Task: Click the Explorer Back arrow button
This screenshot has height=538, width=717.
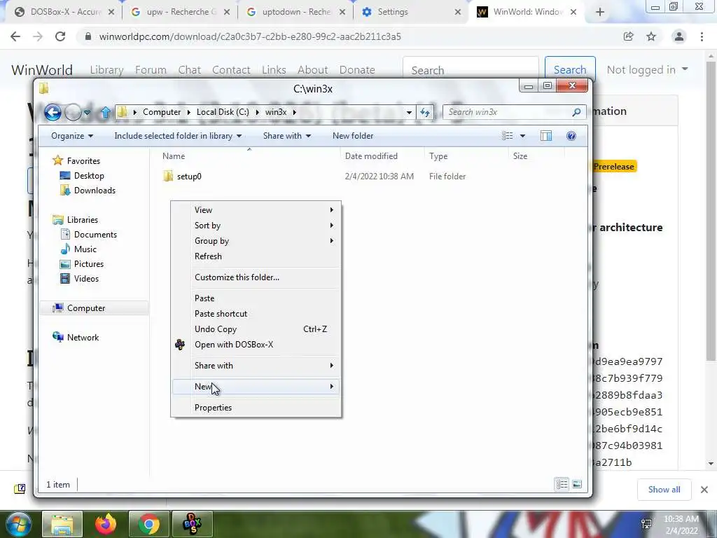Action: (53, 112)
